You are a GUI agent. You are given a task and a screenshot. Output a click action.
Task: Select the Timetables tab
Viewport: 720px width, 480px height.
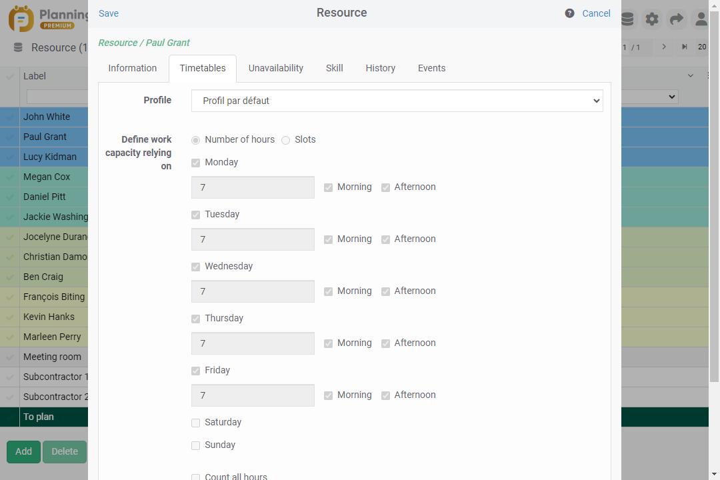point(203,69)
